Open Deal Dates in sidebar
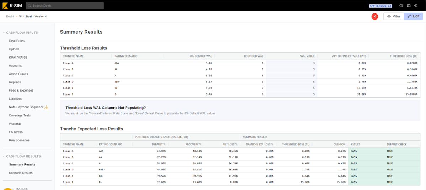 coord(17,41)
